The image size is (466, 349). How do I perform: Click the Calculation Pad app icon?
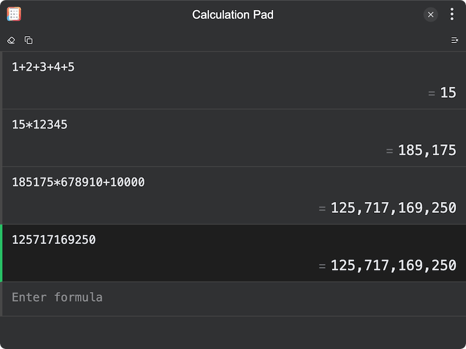(14, 13)
